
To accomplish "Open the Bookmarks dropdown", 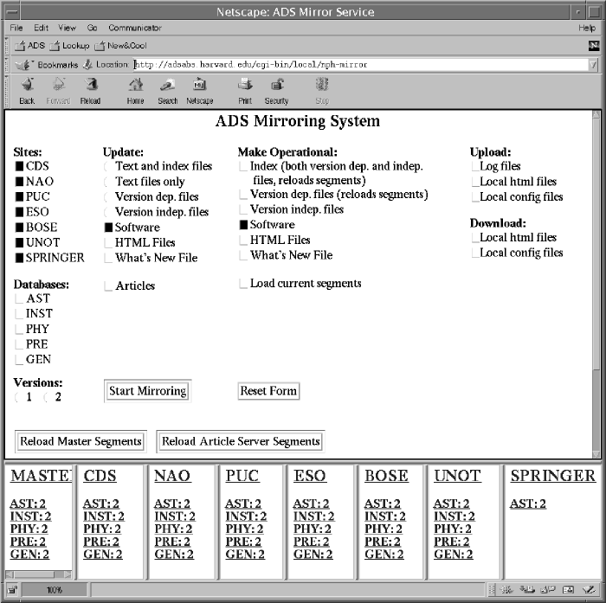I will click(50, 65).
